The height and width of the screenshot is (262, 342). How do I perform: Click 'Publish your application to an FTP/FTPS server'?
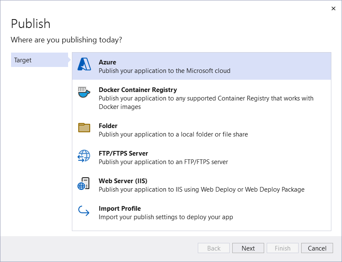tap(163, 162)
